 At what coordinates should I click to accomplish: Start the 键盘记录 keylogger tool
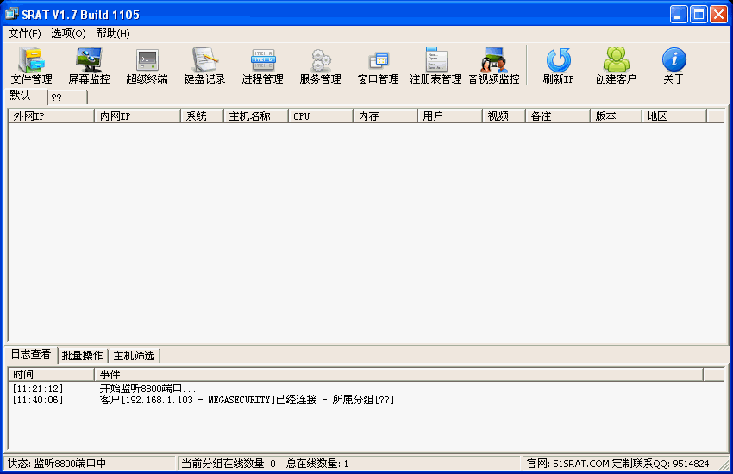(204, 65)
